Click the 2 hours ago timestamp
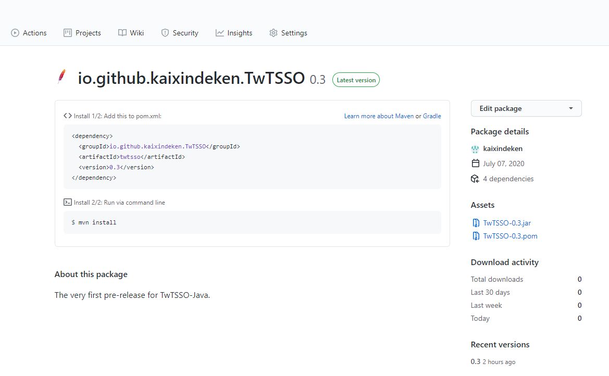The height and width of the screenshot is (376, 609). tap(499, 362)
